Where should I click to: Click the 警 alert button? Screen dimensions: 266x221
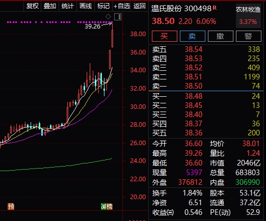coord(249,36)
